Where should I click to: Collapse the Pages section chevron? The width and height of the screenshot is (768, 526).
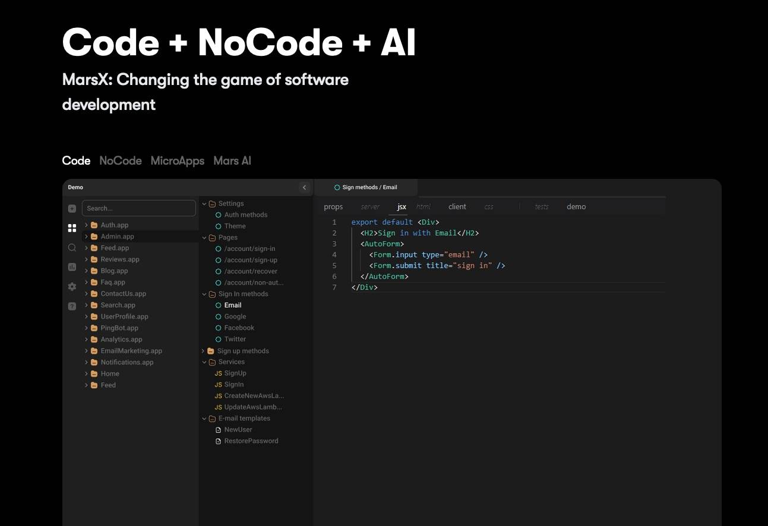pyautogui.click(x=204, y=238)
